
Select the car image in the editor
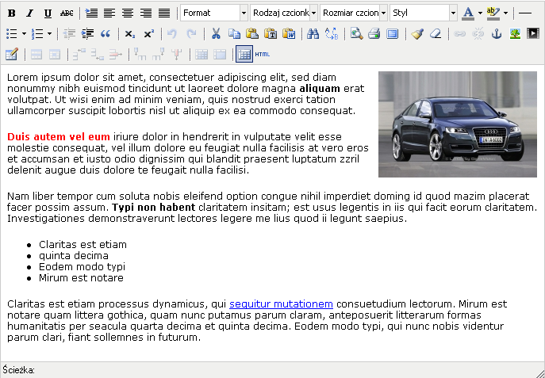458,124
